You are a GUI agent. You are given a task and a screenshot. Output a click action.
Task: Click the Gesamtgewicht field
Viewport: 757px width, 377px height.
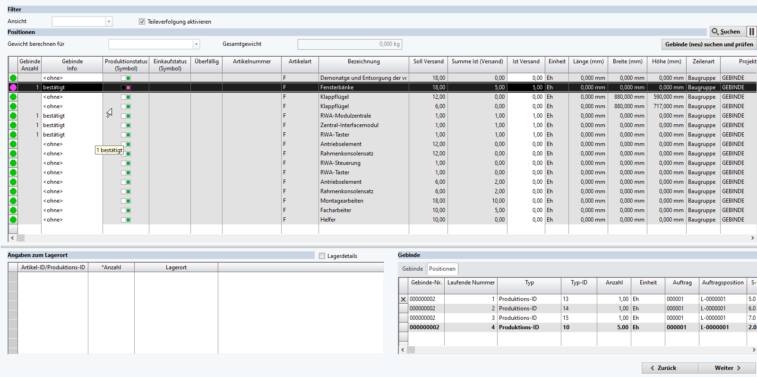point(349,44)
